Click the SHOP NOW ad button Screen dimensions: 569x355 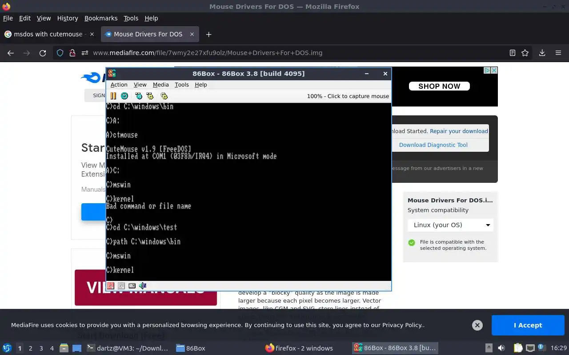[439, 86]
